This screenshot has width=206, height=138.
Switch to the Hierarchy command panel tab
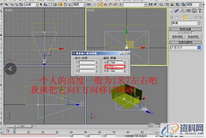(x=183, y=11)
